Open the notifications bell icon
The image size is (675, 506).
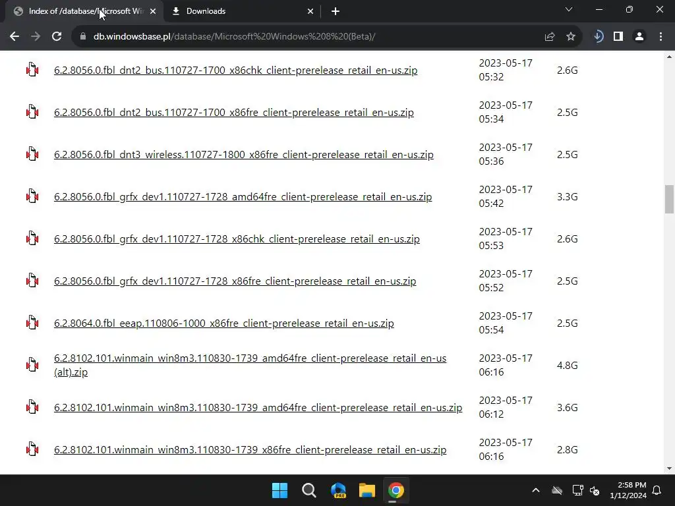point(657,490)
